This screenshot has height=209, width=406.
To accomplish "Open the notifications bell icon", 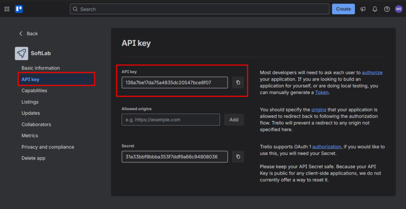I will pos(375,9).
